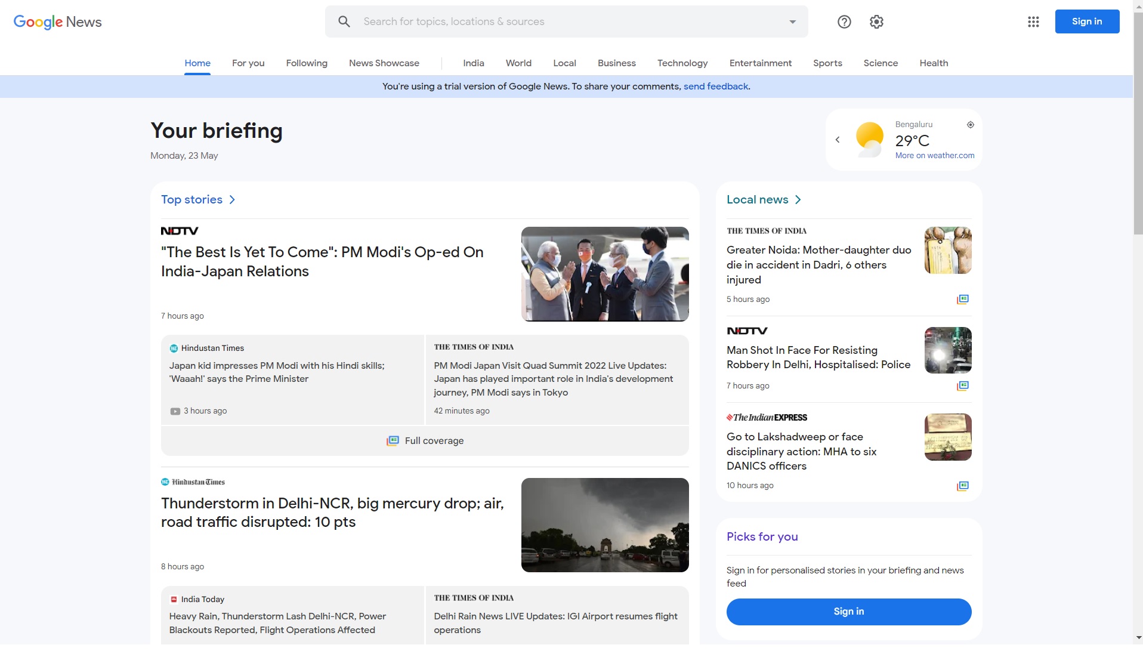The height and width of the screenshot is (654, 1143).
Task: Switch to the For you tab
Action: [248, 63]
